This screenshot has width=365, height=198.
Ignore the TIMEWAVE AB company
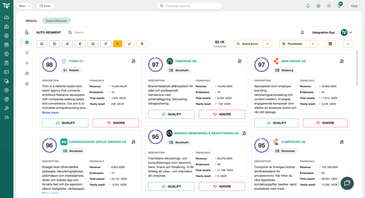(x=222, y=114)
